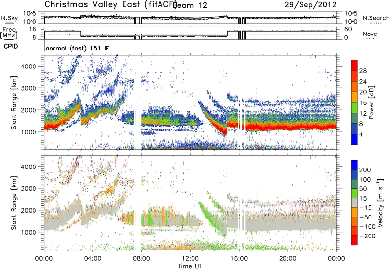Click the '1000' tick of the velocity panel
The image size is (389, 269).
click(x=29, y=232)
